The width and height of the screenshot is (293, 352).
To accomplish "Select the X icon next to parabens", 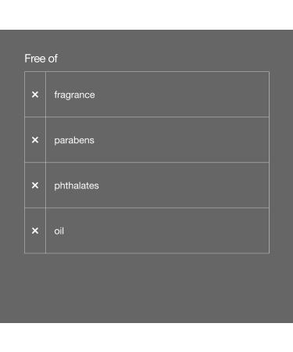I will coord(35,140).
